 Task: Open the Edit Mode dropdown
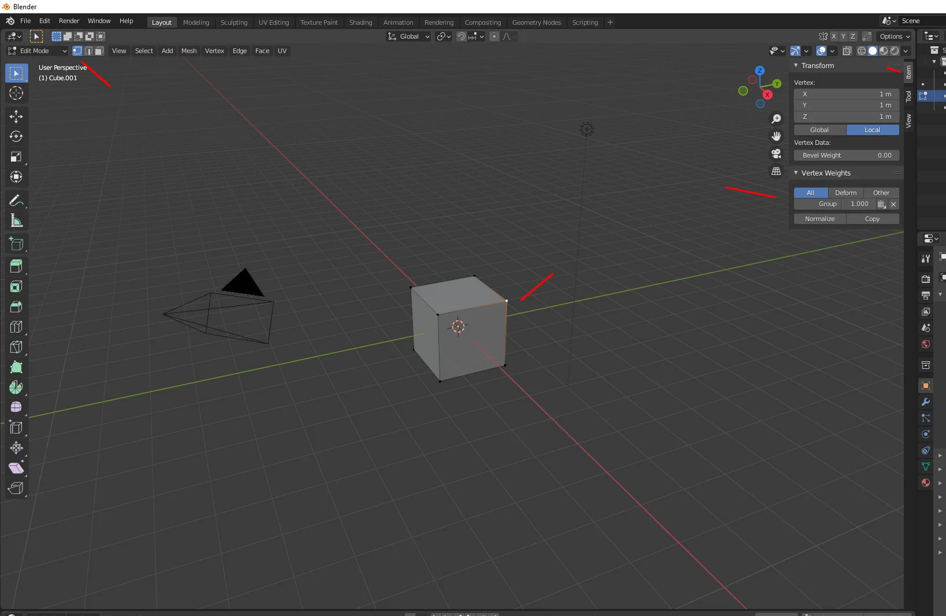(37, 51)
